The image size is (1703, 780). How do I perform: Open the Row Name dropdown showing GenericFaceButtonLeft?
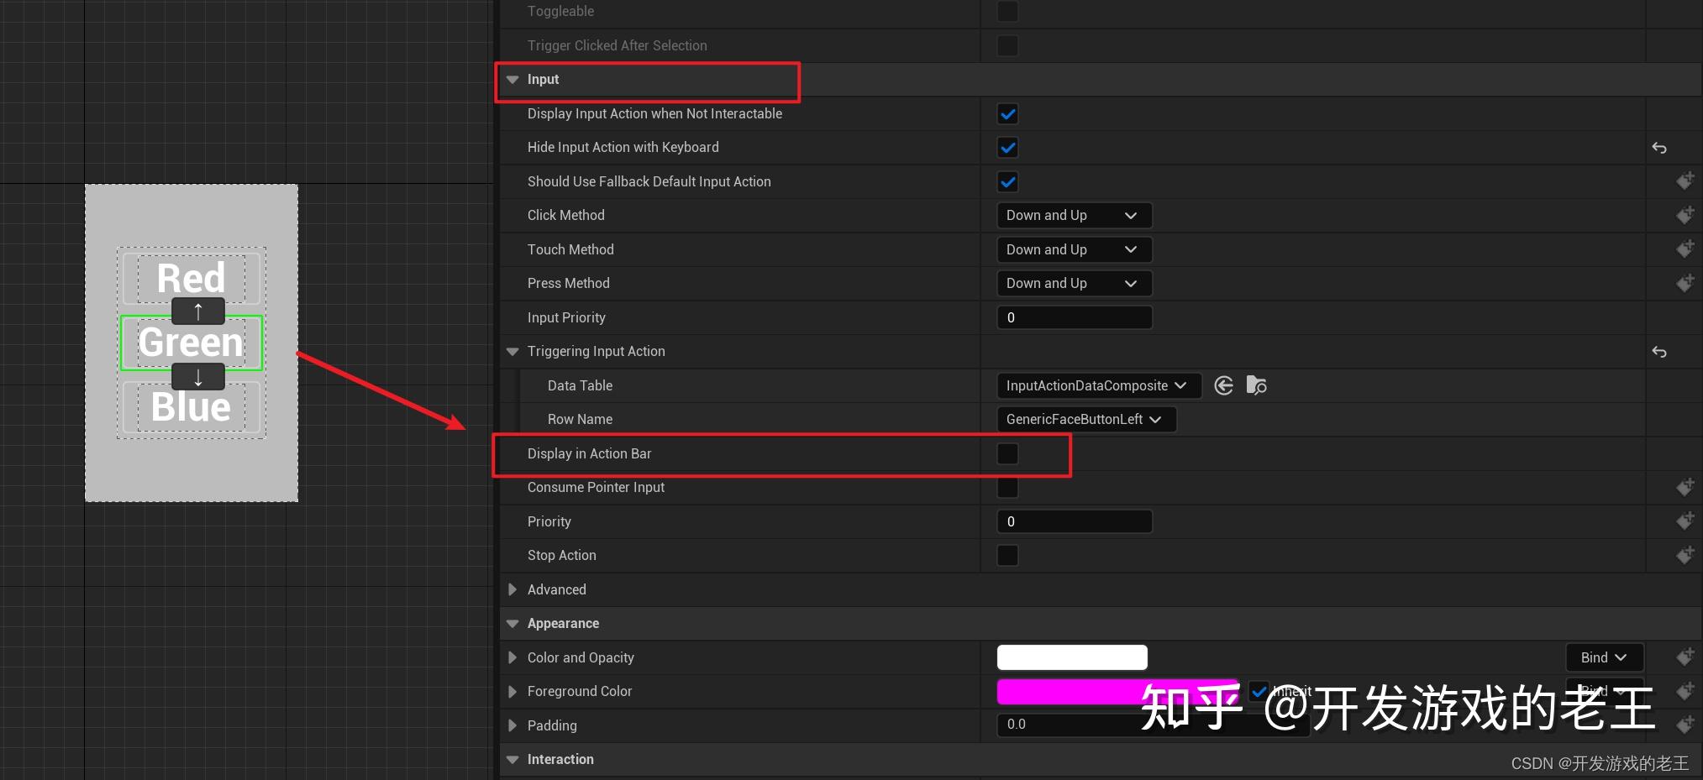[1085, 419]
